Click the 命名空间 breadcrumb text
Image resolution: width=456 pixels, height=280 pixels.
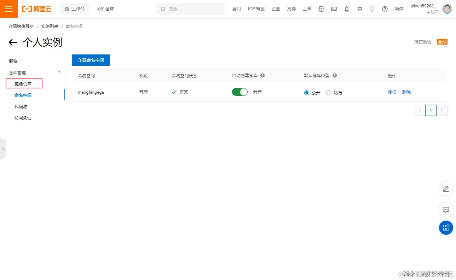point(74,27)
